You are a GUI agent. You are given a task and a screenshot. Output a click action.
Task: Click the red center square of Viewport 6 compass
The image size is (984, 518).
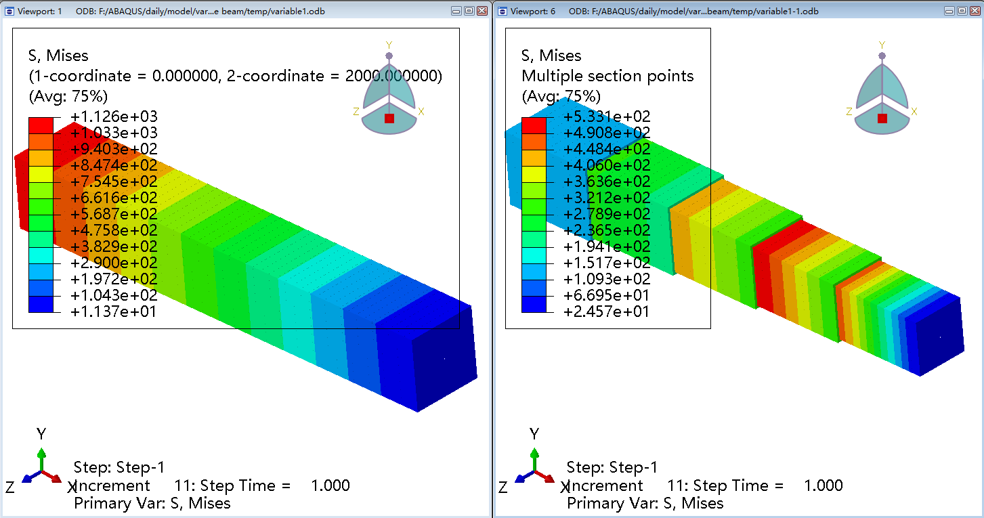(882, 118)
